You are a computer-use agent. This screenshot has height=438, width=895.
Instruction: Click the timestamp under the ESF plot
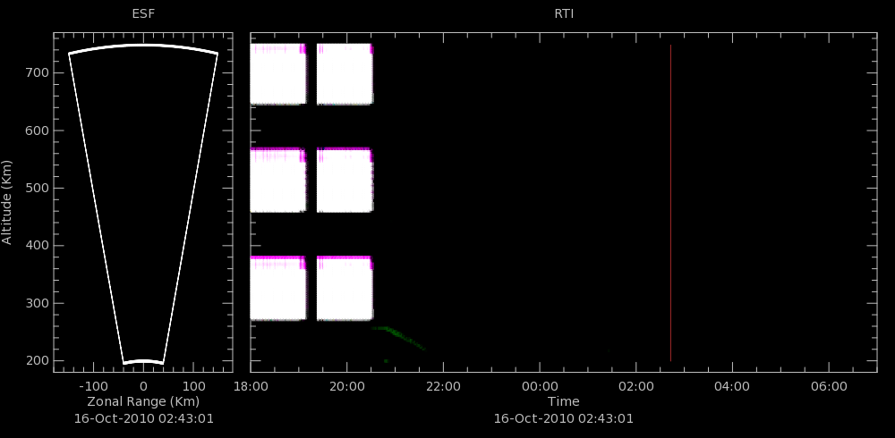[x=144, y=418]
